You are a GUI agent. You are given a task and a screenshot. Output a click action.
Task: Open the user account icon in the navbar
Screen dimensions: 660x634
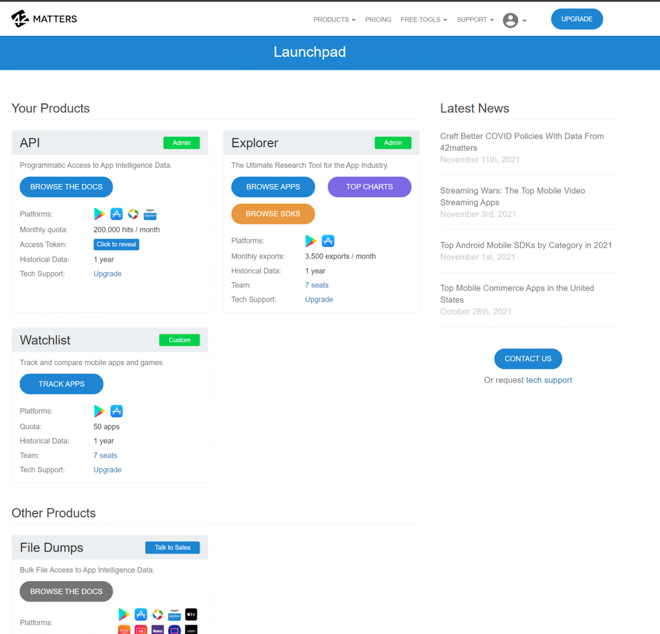pos(511,20)
